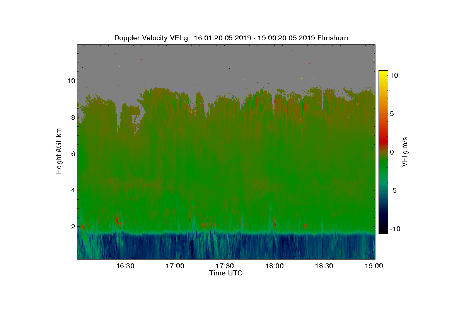Image resolution: width=464 pixels, height=309 pixels.
Task: Click the red updraft spot near 18:00
Action: tap(274, 223)
